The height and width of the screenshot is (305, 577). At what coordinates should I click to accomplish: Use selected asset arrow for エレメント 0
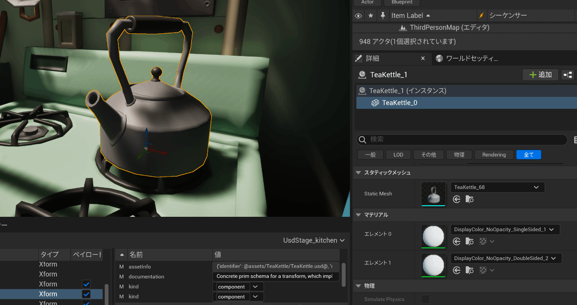[456, 242]
